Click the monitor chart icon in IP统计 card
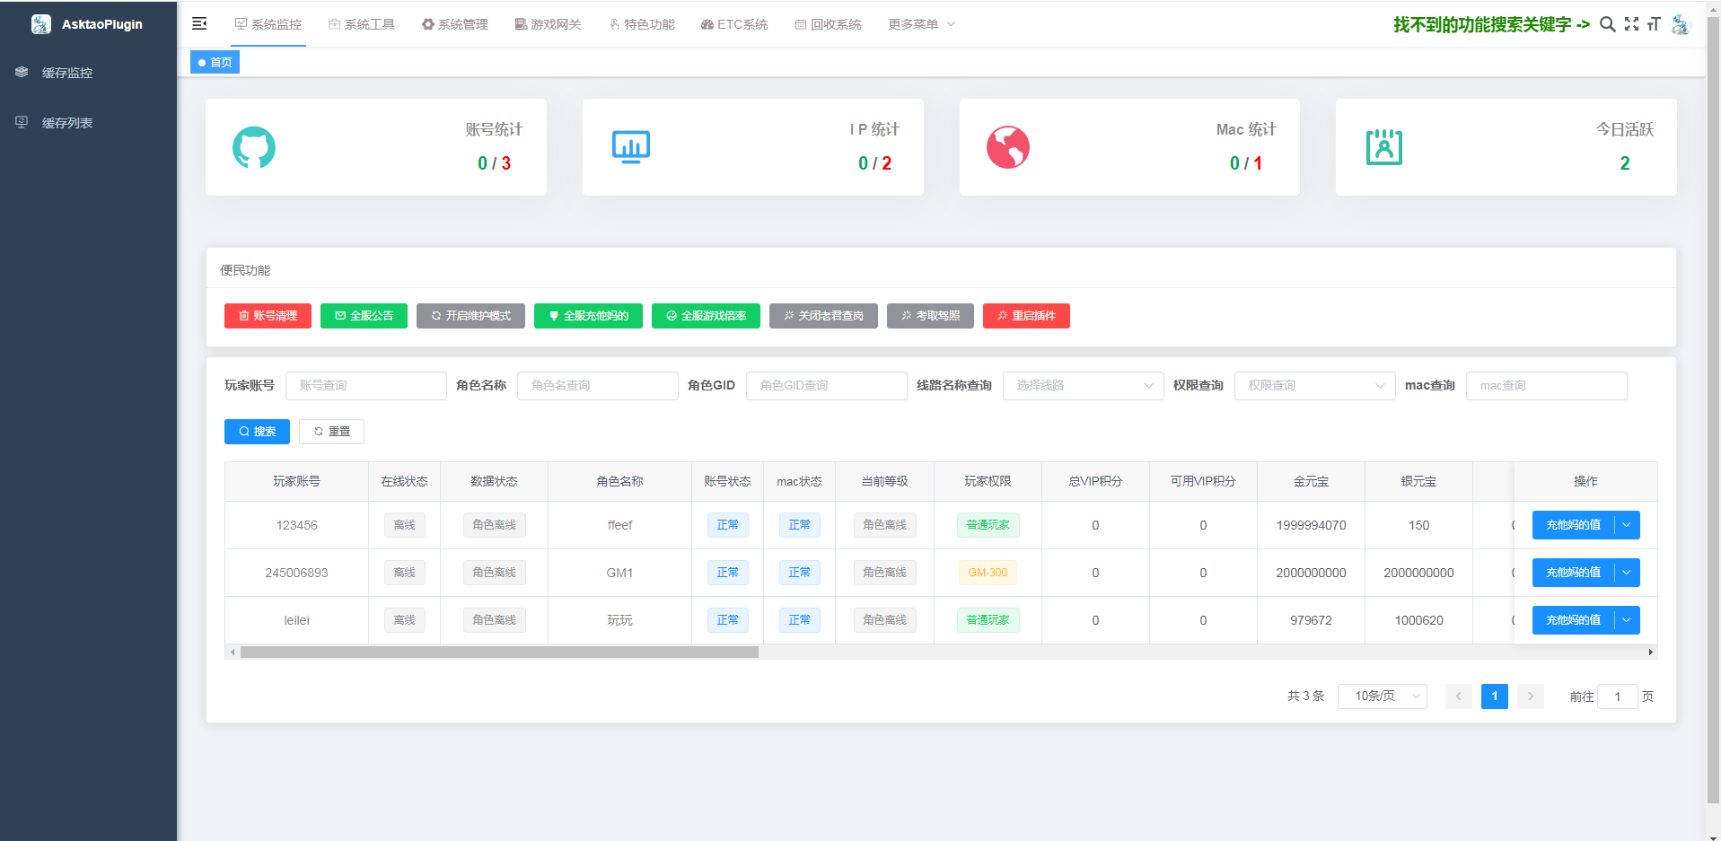Screen dimensions: 1721x841 coord(631,147)
